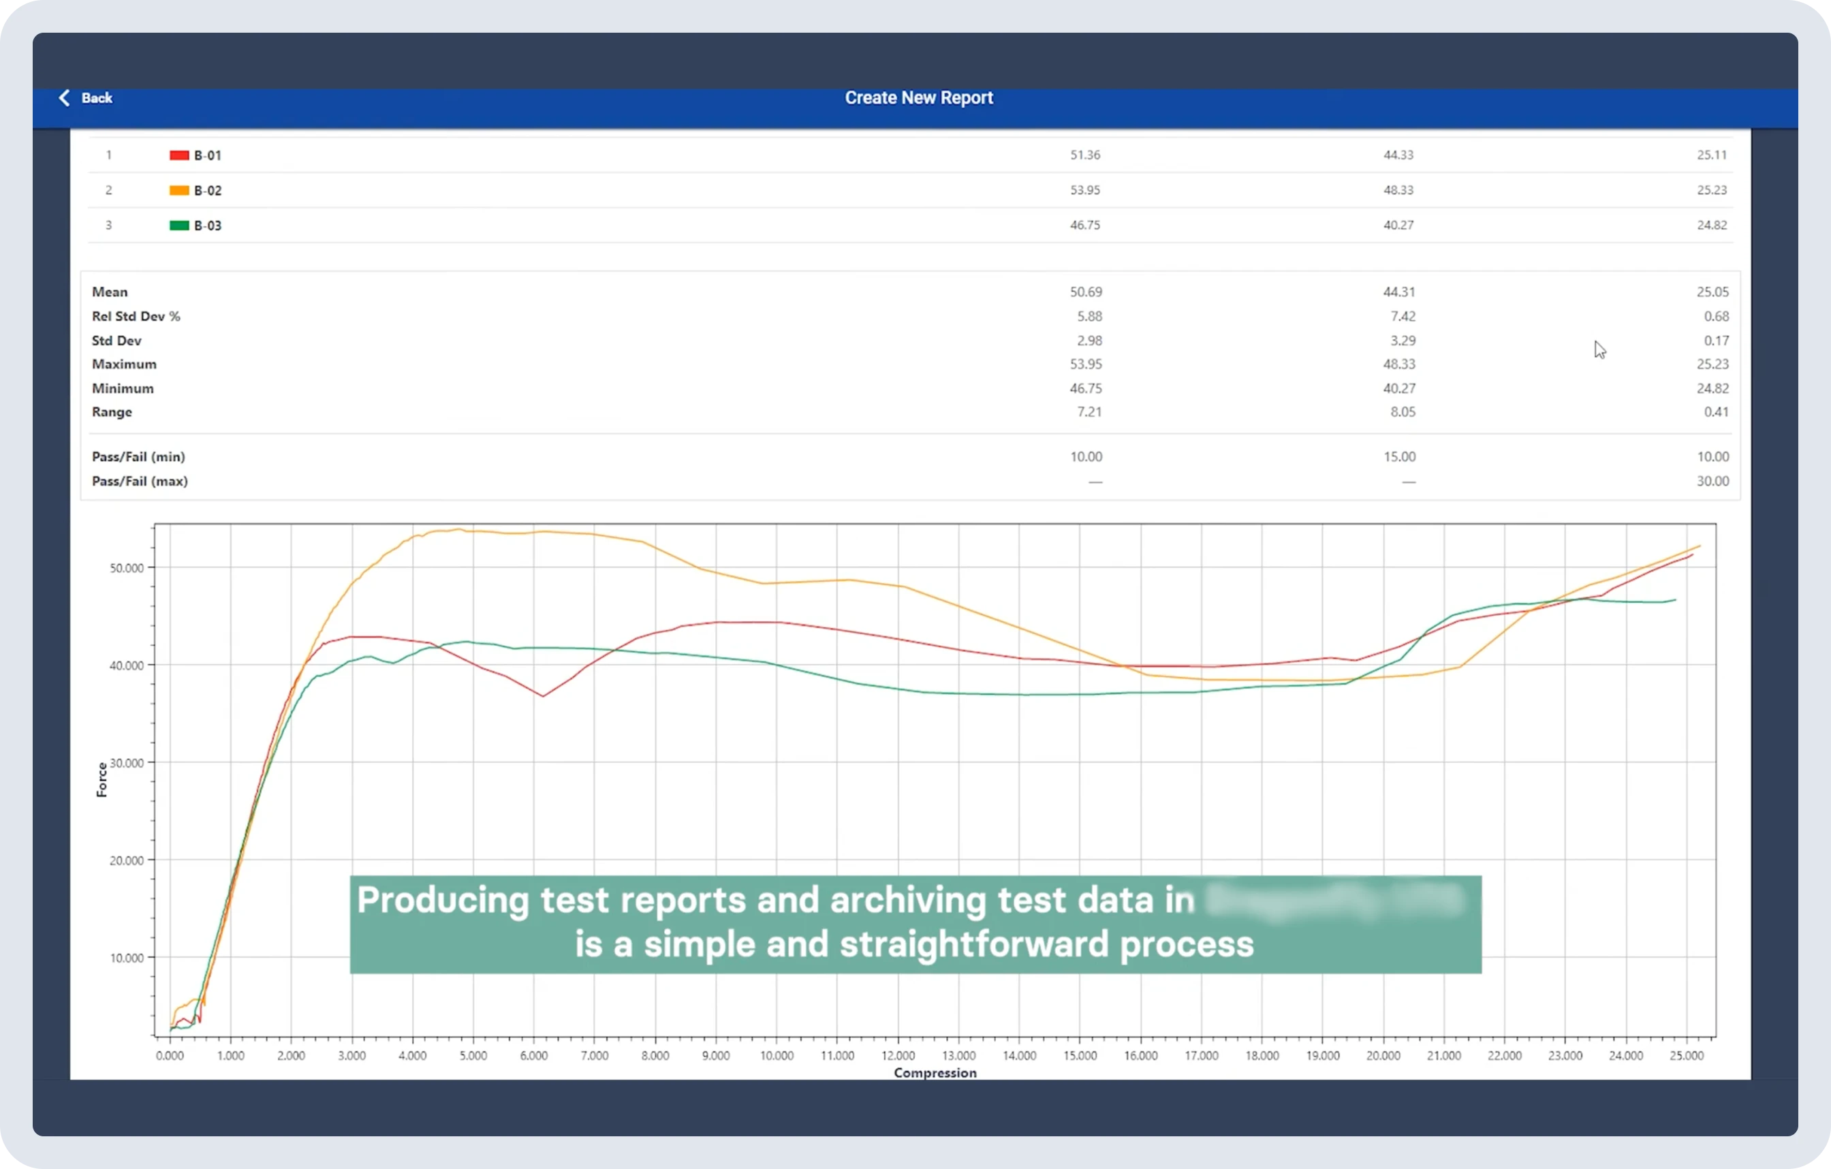Select the green color swatch for B-03
Image resolution: width=1831 pixels, height=1169 pixels.
178,225
